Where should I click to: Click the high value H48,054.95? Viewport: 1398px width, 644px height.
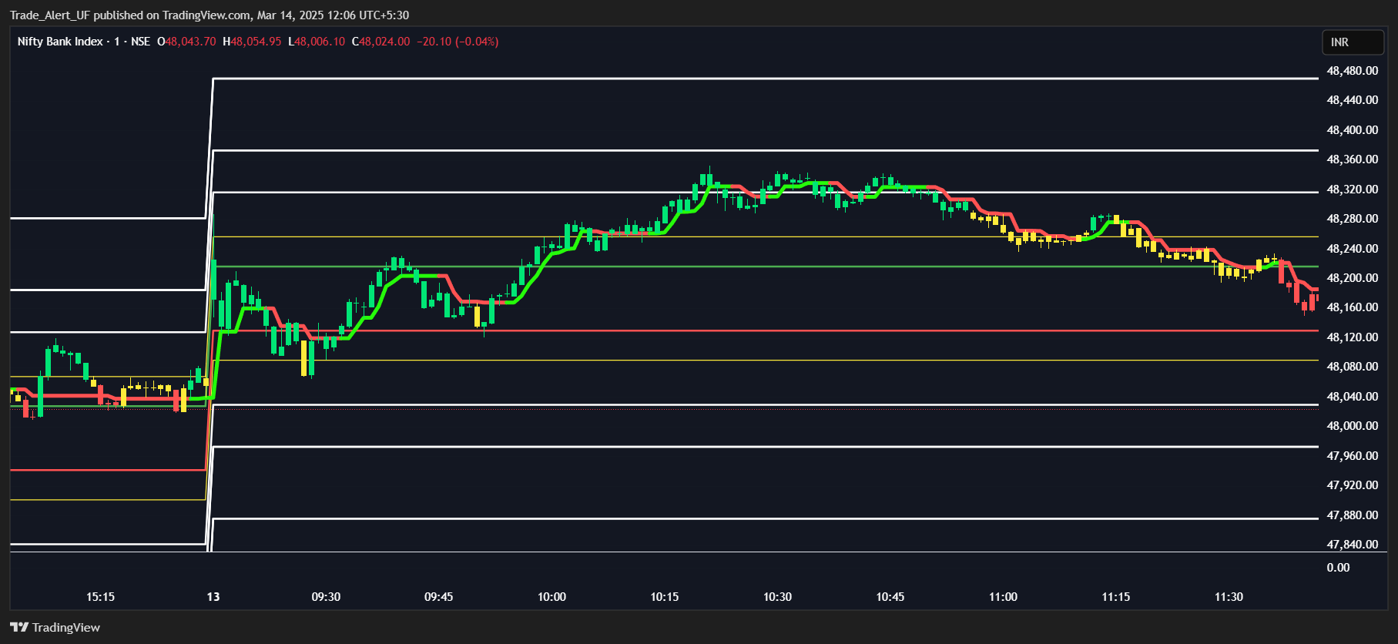(x=252, y=42)
